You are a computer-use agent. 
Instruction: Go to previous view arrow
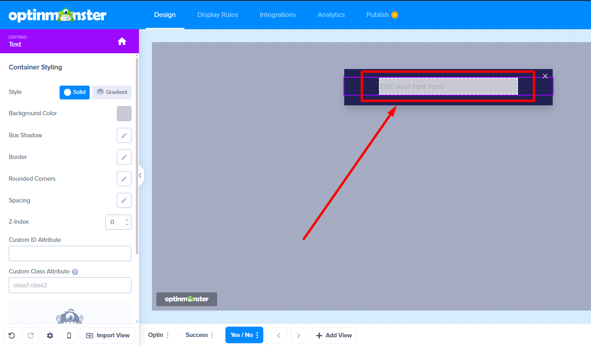pos(279,335)
